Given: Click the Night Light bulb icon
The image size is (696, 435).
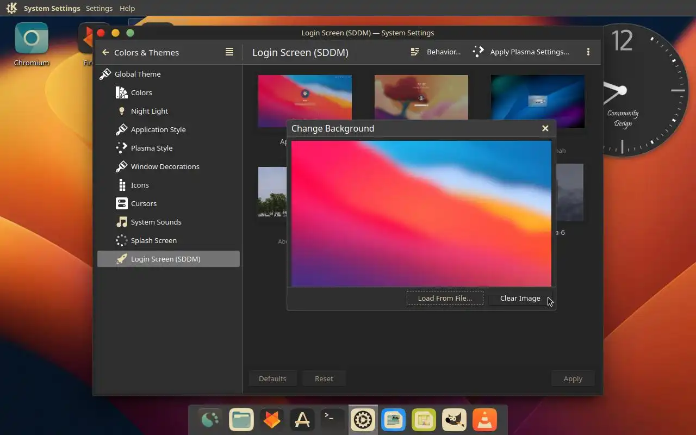Looking at the screenshot, I should [122, 111].
